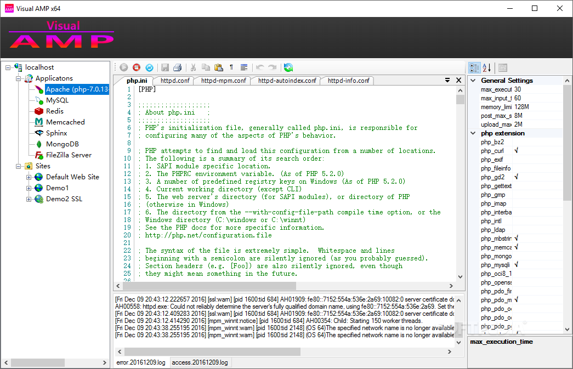
Task: Click the Copy icon in toolbar
Action: 206,67
